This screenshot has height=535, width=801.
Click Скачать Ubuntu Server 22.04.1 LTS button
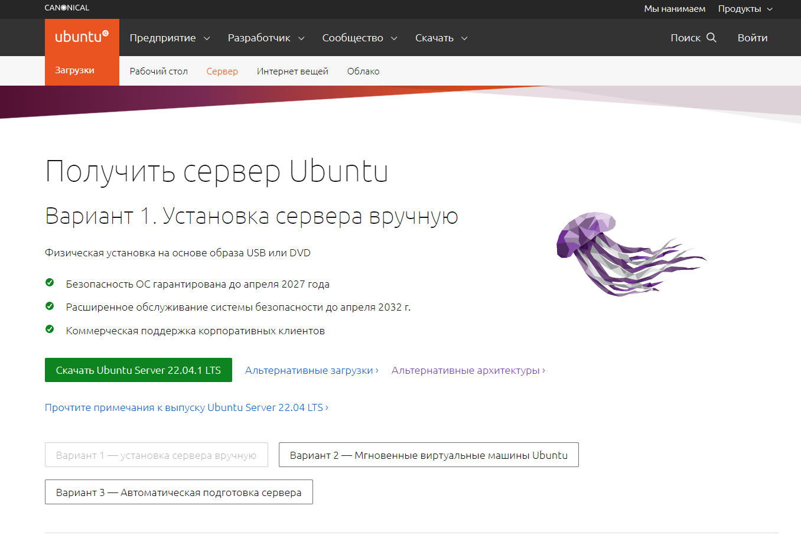[138, 370]
